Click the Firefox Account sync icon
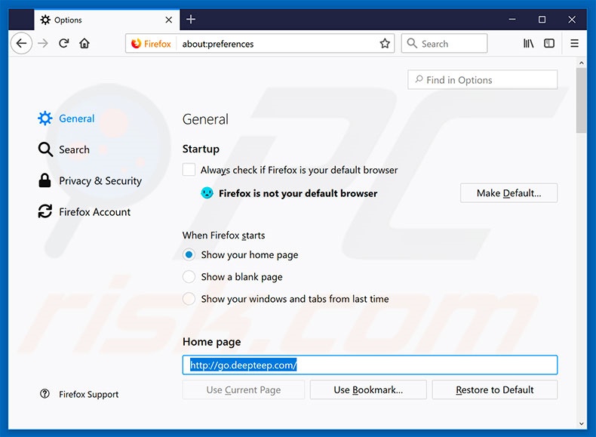This screenshot has height=437, width=596. click(45, 211)
